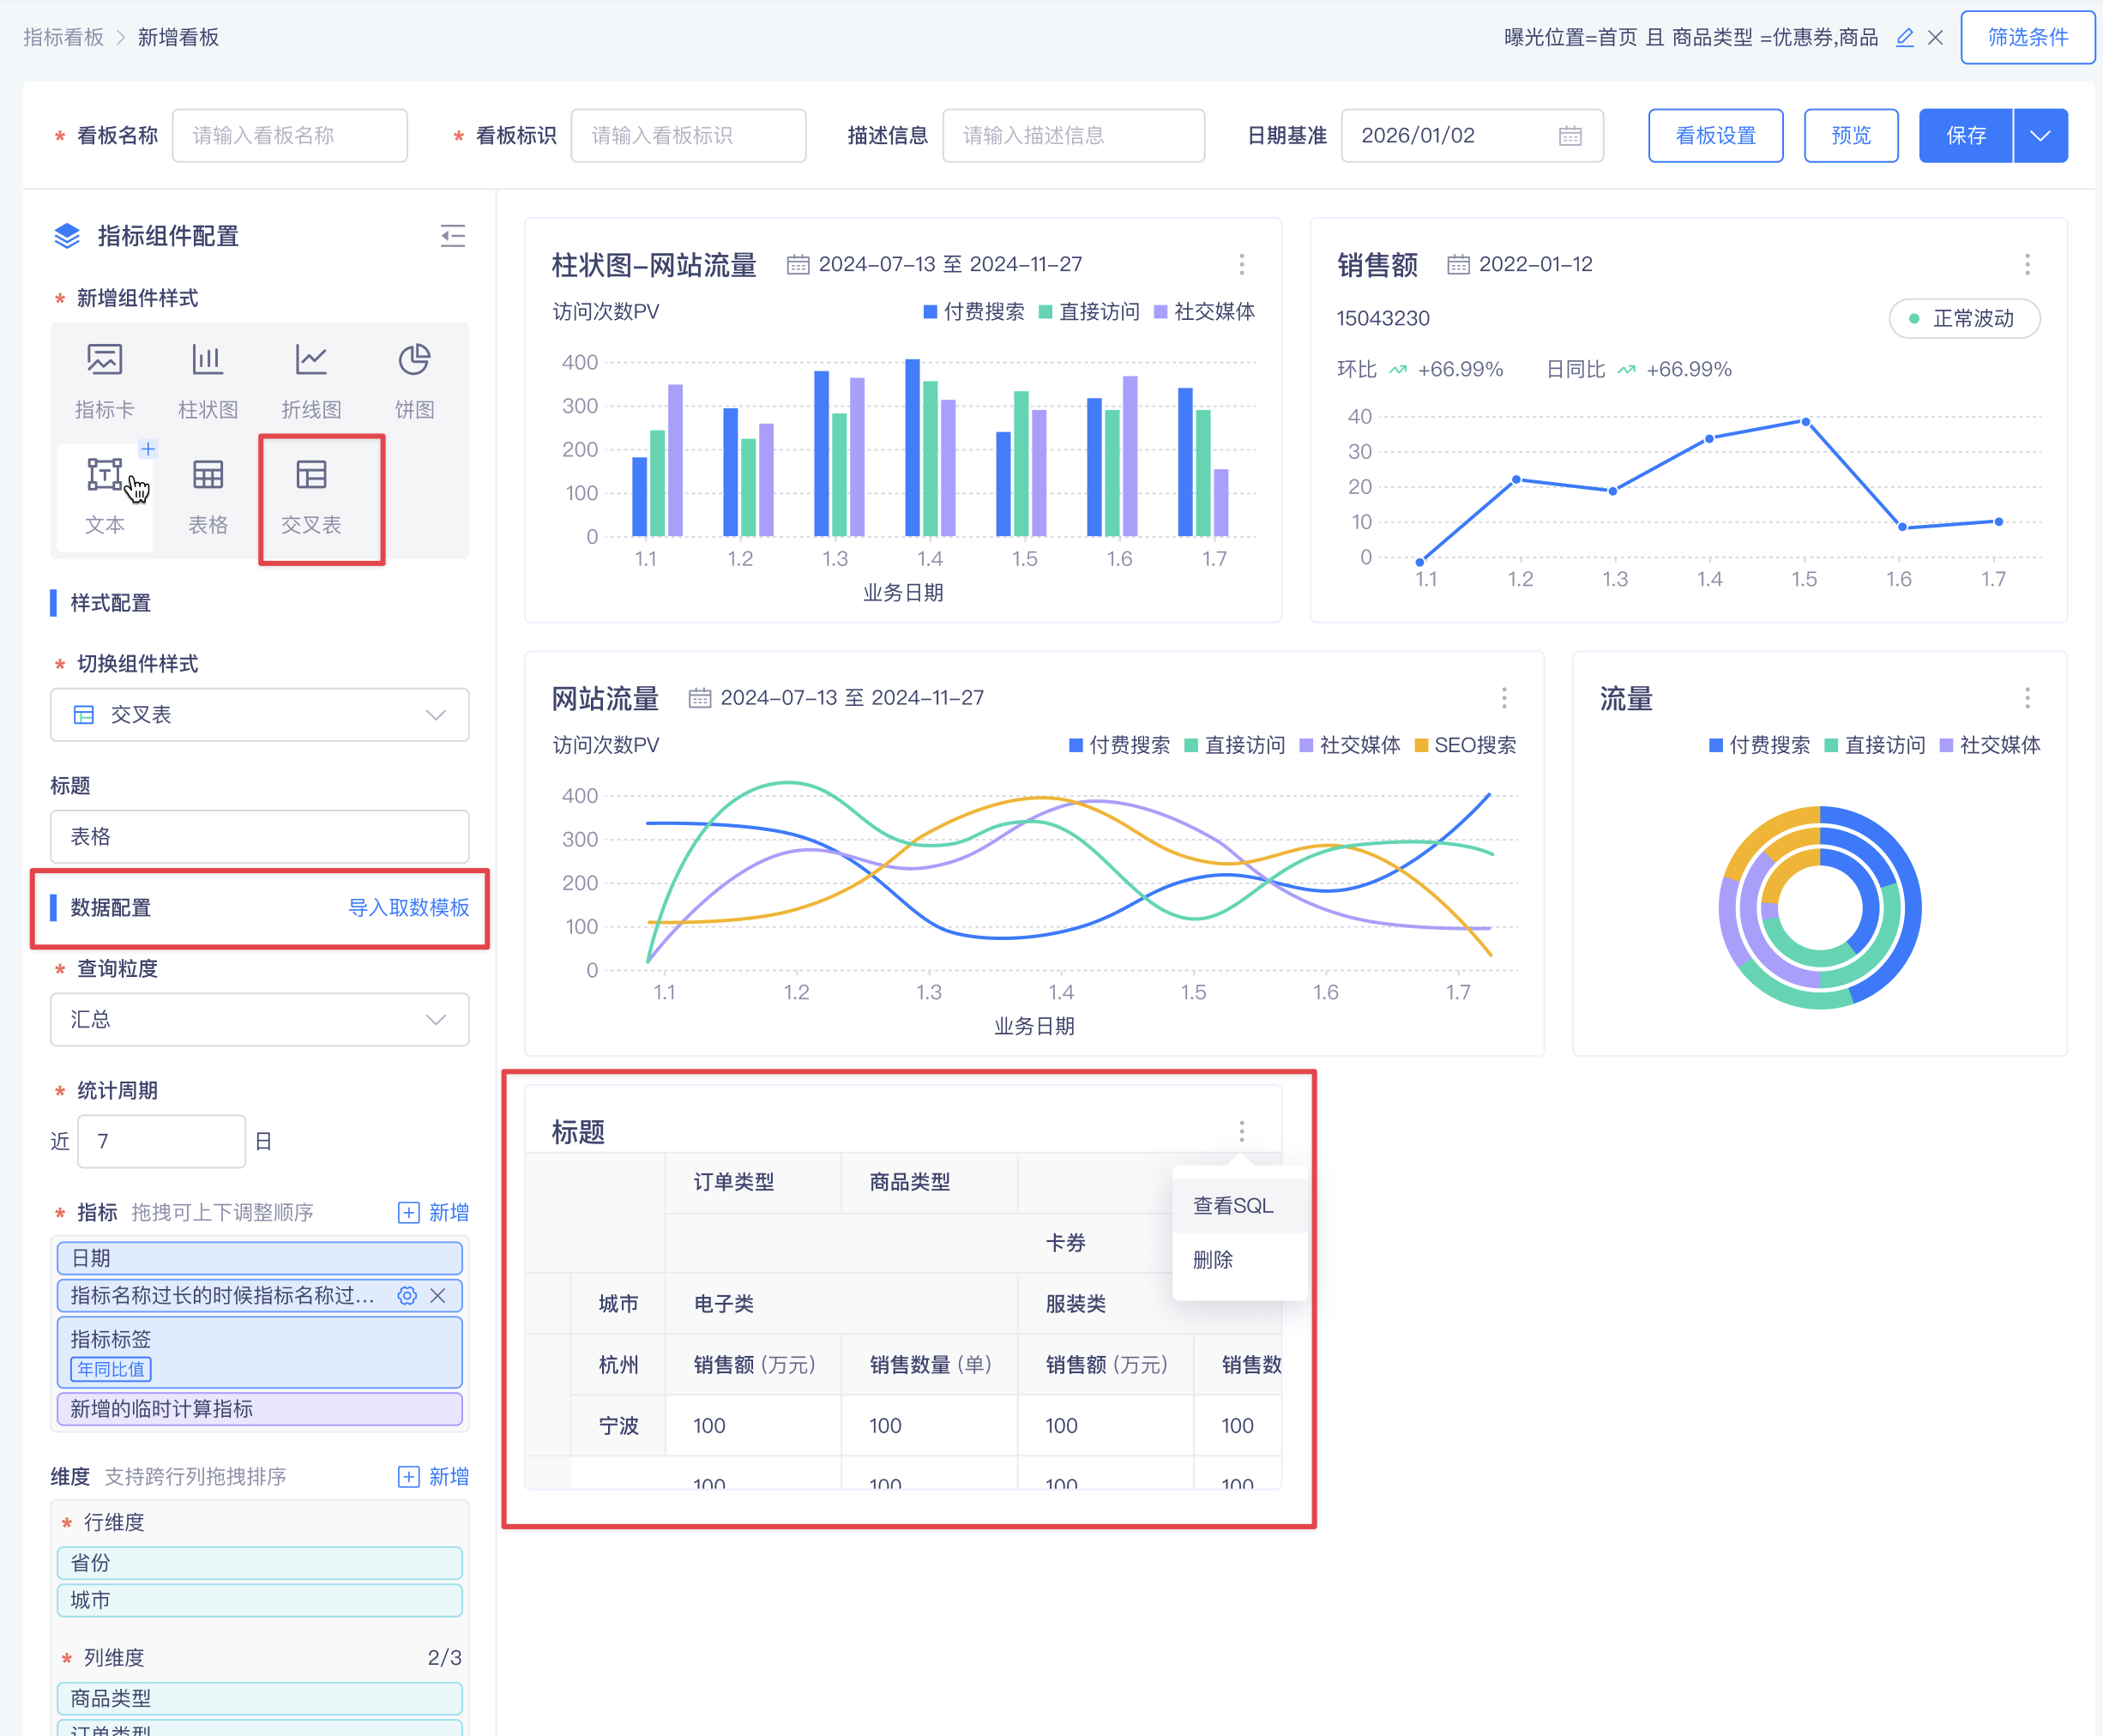Edit the filter condition pencil icon

pyautogui.click(x=1904, y=37)
